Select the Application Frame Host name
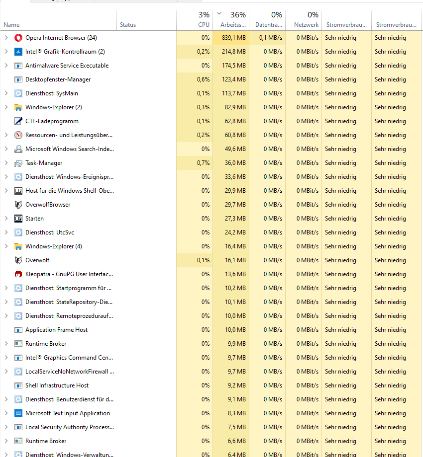The image size is (423, 457). point(56,330)
